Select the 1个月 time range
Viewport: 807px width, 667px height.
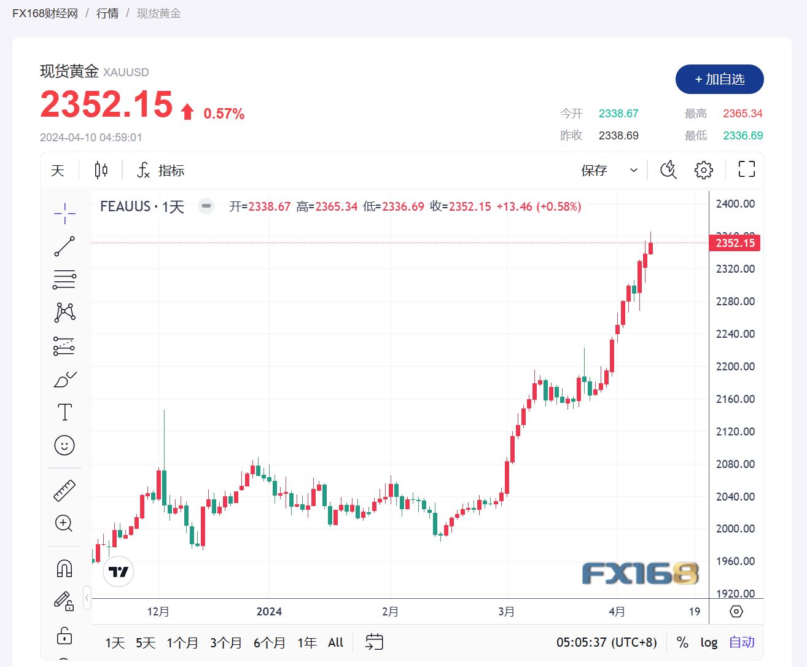point(182,643)
